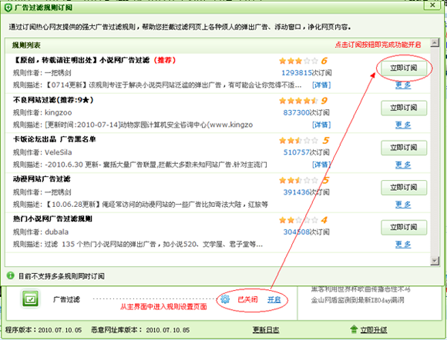Click the 程序版本 2010.07.10.05 status text
Screen dimensions: 447x340
(x=43, y=330)
